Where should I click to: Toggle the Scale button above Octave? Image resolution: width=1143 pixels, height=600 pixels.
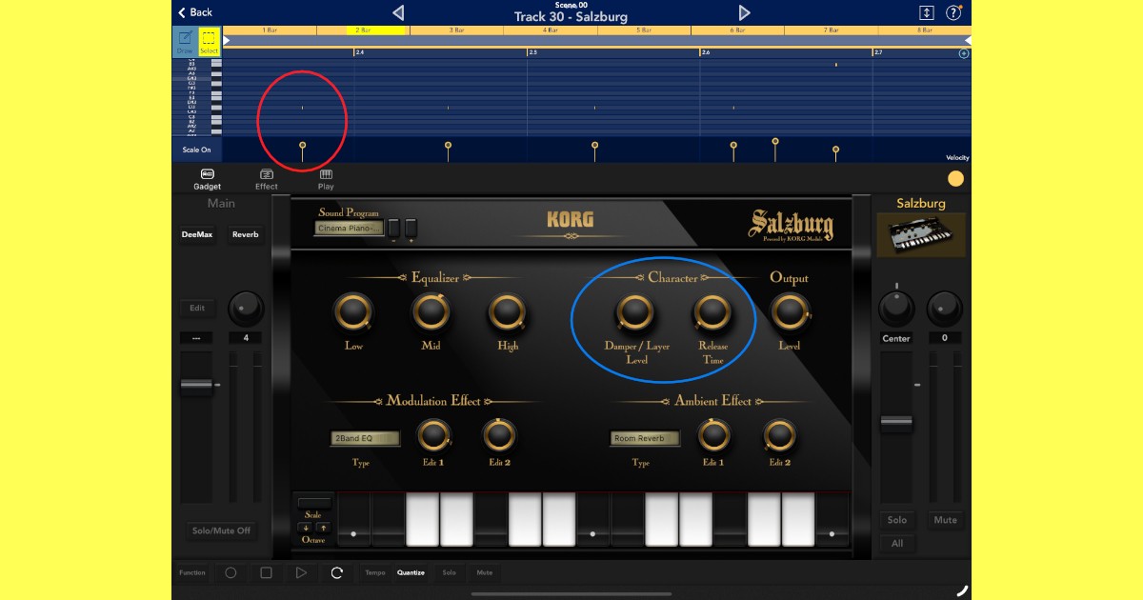tap(313, 503)
